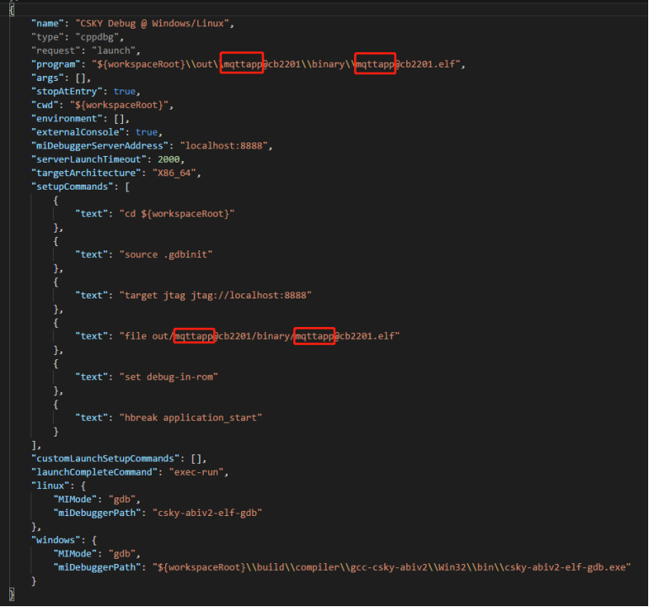
Task: Click the "X86_64" architecture value
Action: (x=174, y=173)
